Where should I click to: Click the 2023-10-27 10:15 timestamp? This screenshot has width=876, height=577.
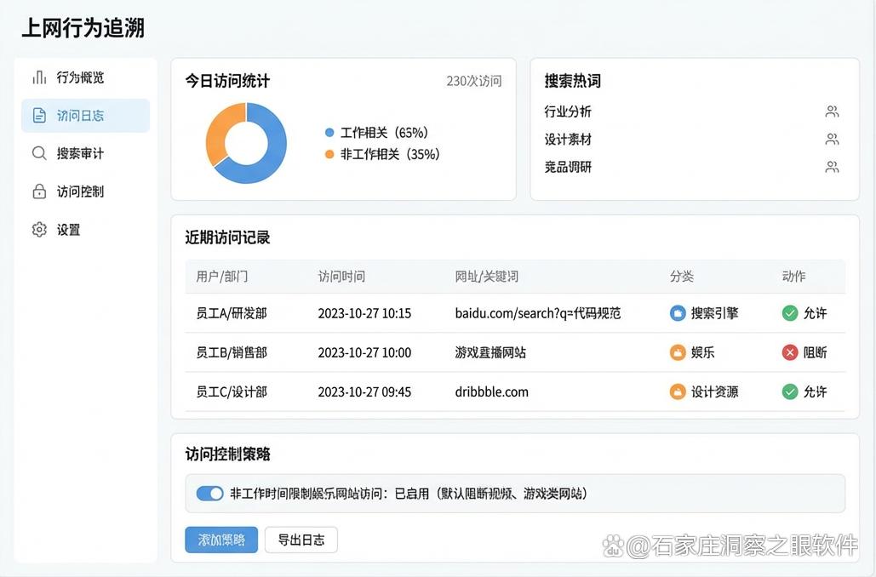(x=364, y=313)
